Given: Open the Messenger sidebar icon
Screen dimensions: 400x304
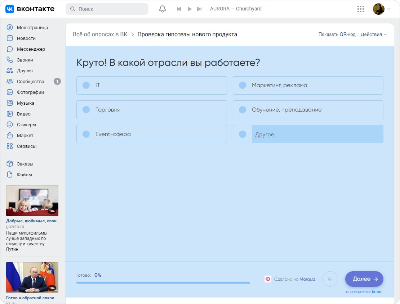Looking at the screenshot, I should 9,49.
